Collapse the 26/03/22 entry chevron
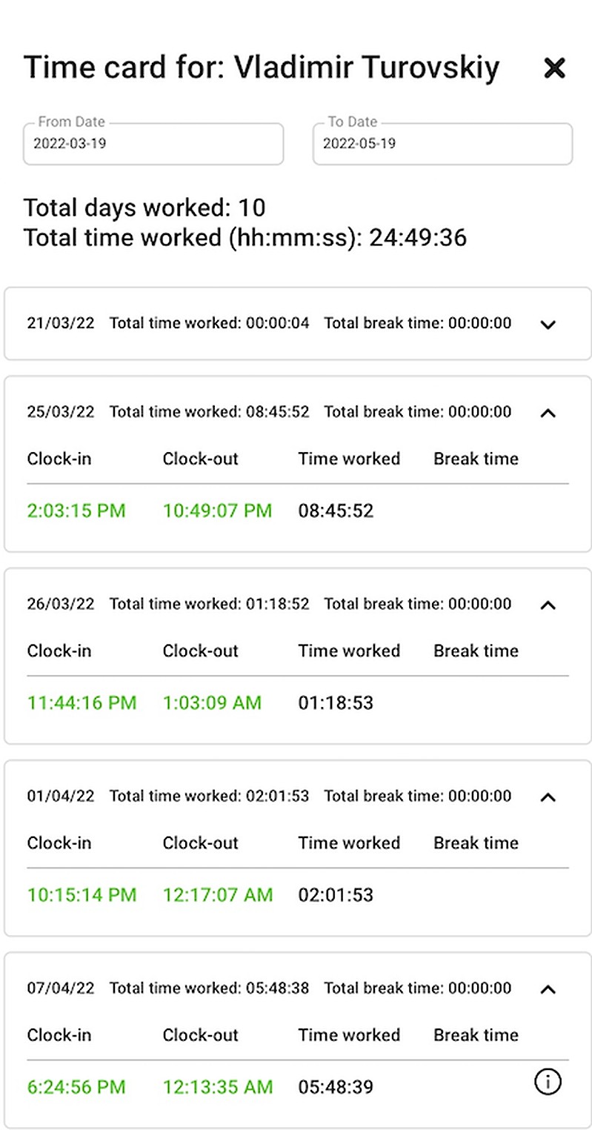Viewport: 592px width, 1130px height. 548,605
